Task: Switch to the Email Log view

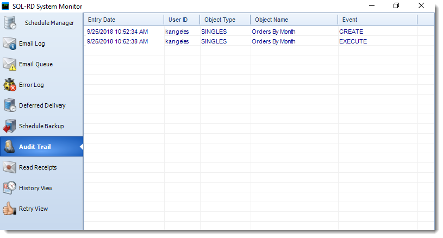Action: [32, 43]
